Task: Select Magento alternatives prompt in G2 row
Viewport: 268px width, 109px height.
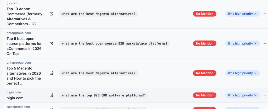Action: coord(98,14)
